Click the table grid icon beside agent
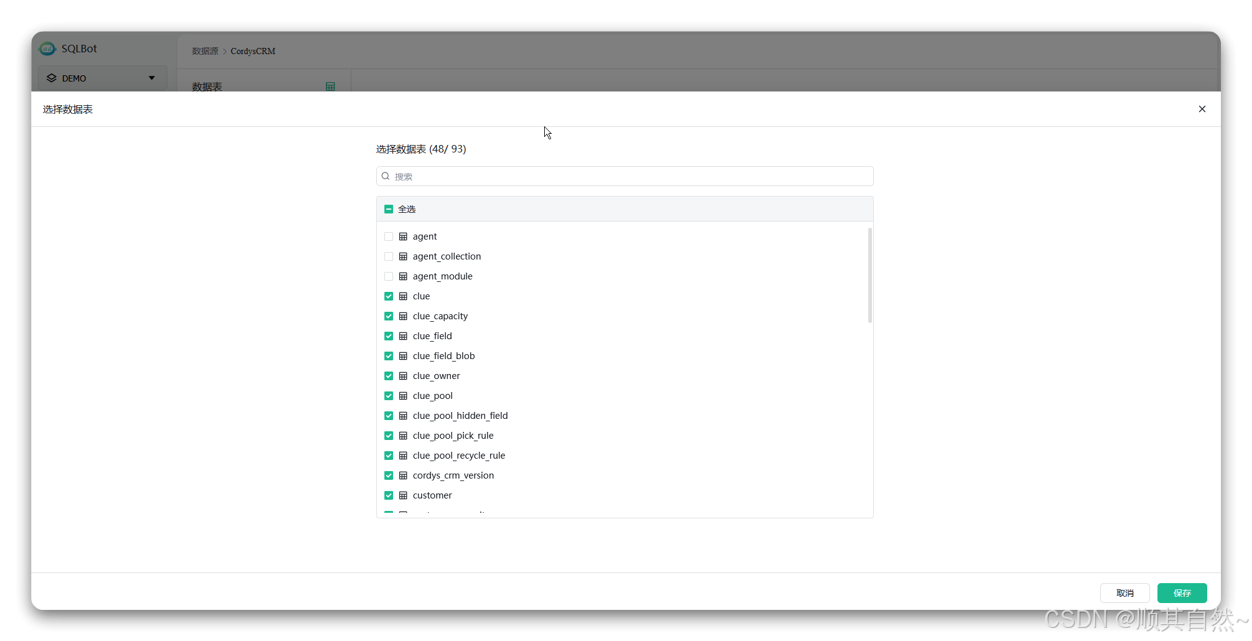Viewport: 1252px width, 641px height. click(404, 236)
